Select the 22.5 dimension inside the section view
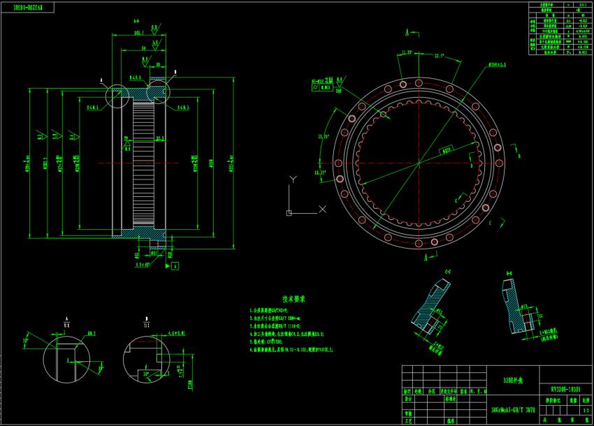The image size is (594, 426). 160,138
